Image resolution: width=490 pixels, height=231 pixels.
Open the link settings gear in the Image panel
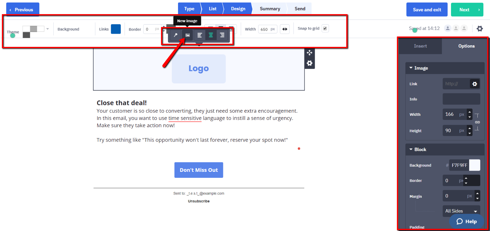[474, 84]
